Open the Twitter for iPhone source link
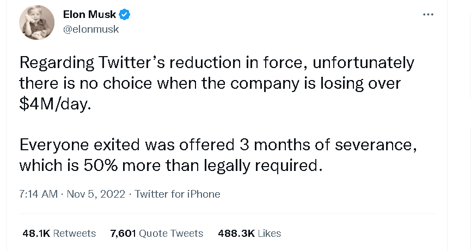Image resolution: width=471 pixels, height=251 pixels. coord(178,194)
